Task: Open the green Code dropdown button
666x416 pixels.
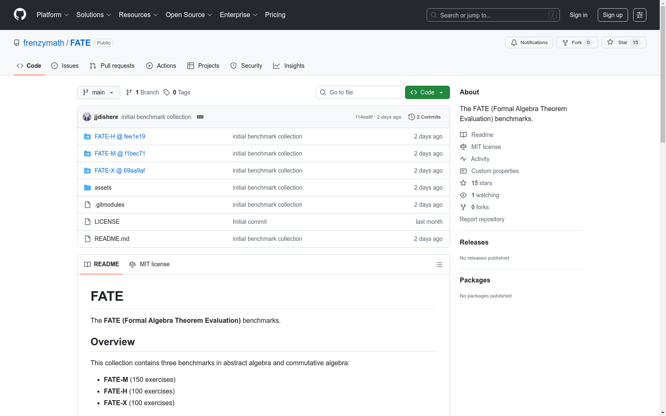Action: pyautogui.click(x=427, y=92)
